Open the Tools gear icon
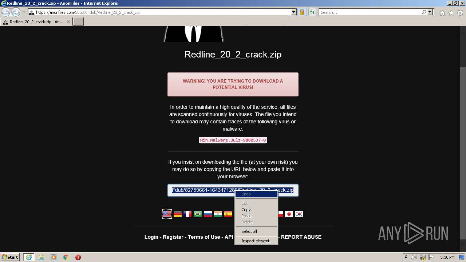Screen dimensions: 466x262 click(460, 13)
